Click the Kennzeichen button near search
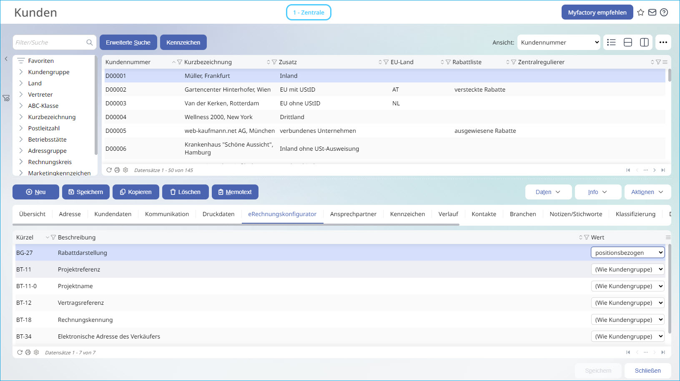Image resolution: width=680 pixels, height=381 pixels. [183, 42]
